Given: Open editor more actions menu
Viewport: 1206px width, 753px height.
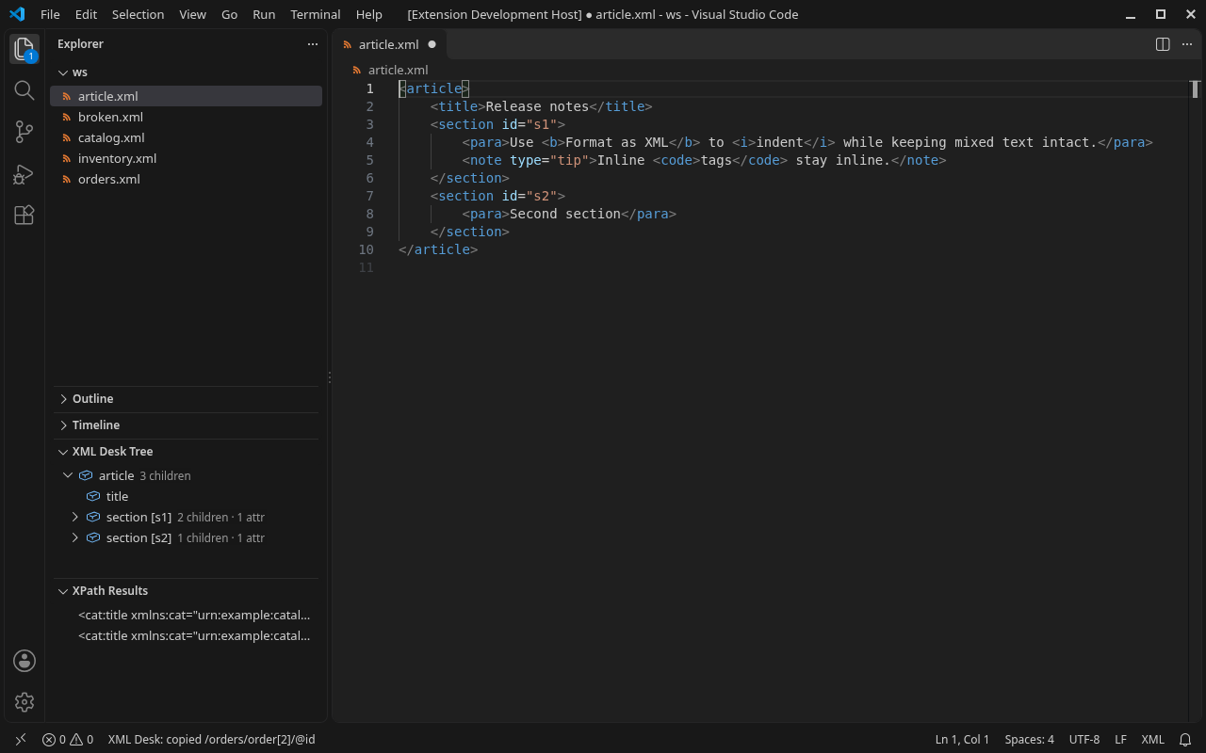Looking at the screenshot, I should pos(1187,44).
